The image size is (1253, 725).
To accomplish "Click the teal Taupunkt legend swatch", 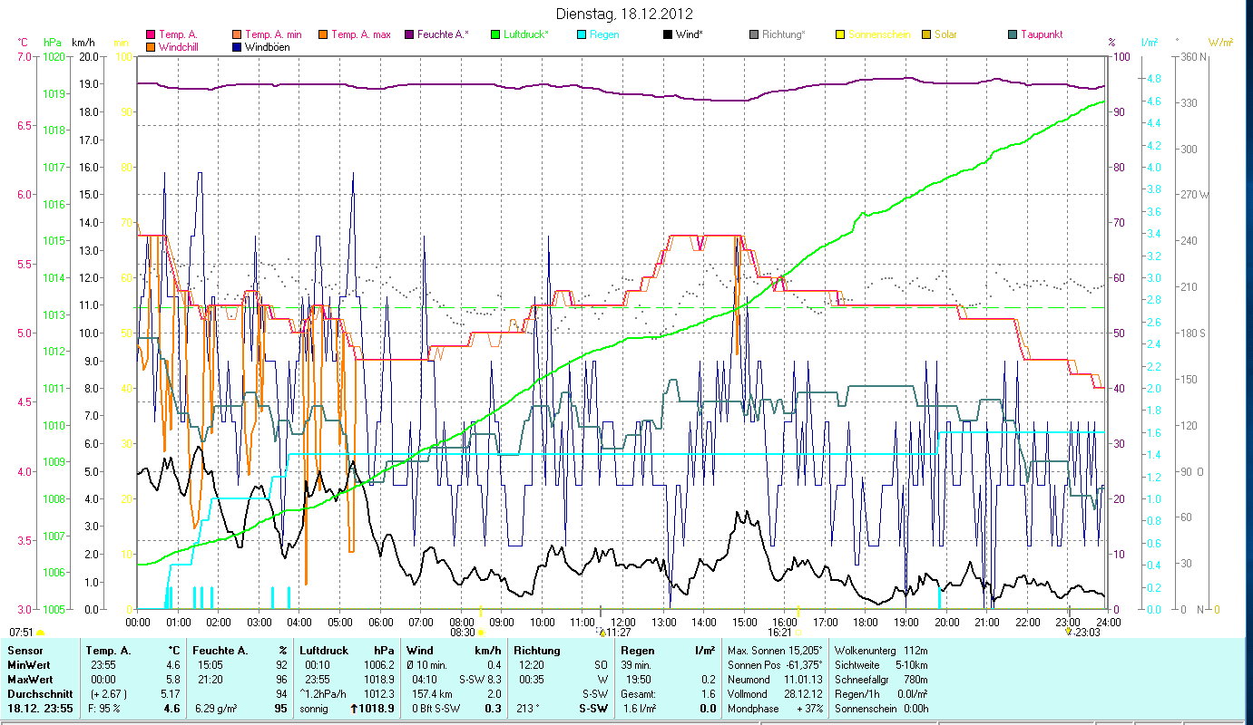I will pyautogui.click(x=1013, y=35).
